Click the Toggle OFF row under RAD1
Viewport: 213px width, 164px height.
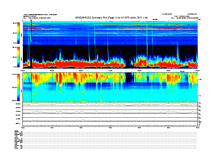[19, 143]
